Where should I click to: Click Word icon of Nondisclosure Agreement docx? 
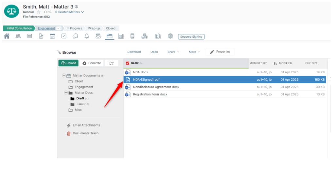tap(128, 87)
